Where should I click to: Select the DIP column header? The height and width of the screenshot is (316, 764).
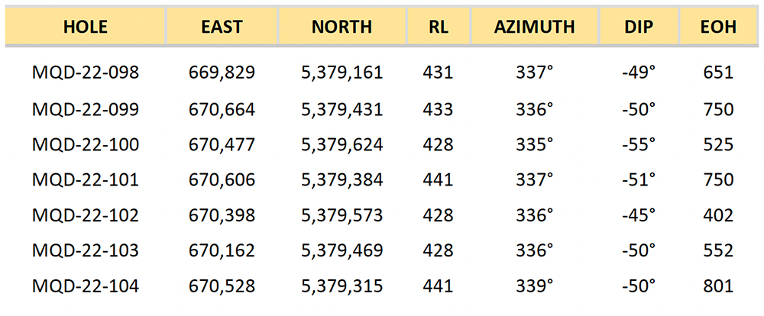point(638,27)
